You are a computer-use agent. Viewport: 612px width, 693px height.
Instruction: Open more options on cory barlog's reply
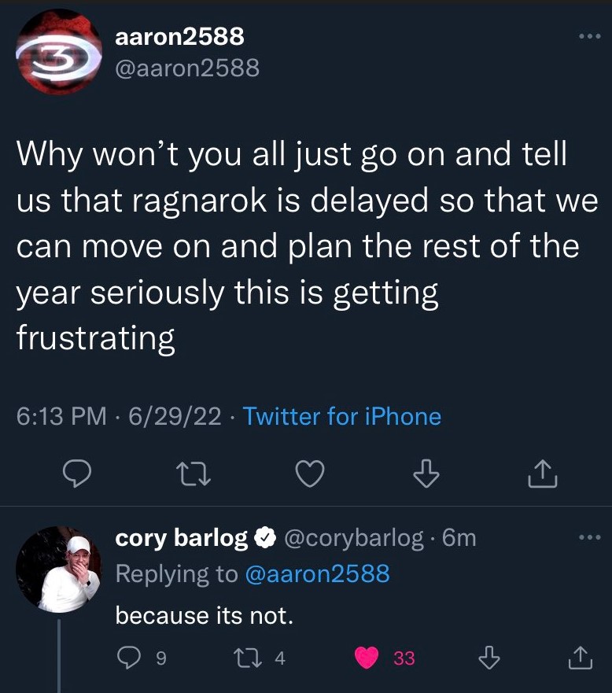[588, 538]
